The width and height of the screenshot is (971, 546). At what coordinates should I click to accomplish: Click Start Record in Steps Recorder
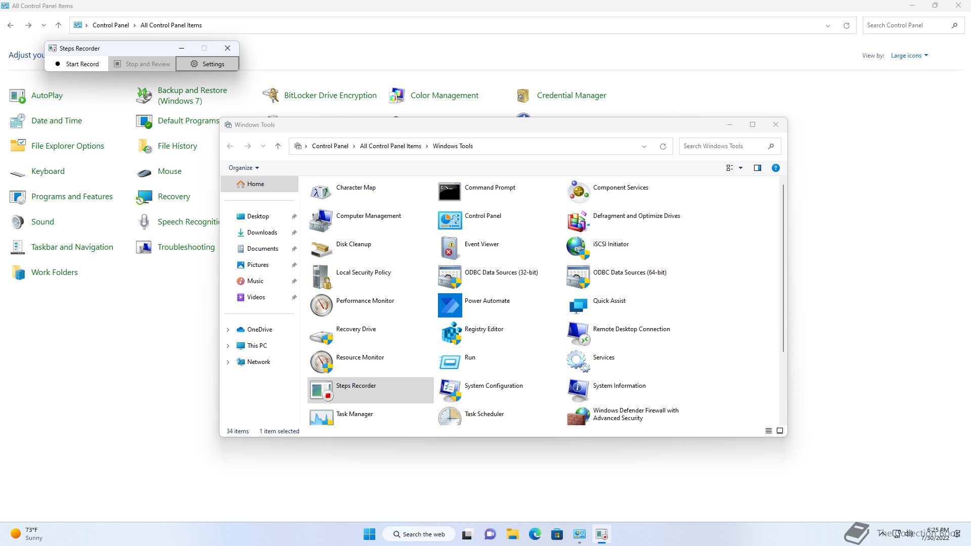77,64
